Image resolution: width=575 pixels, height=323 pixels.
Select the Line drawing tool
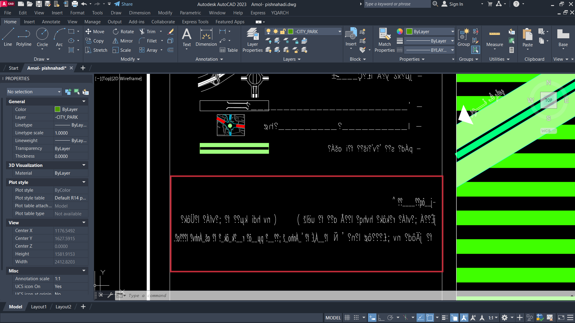click(8, 37)
